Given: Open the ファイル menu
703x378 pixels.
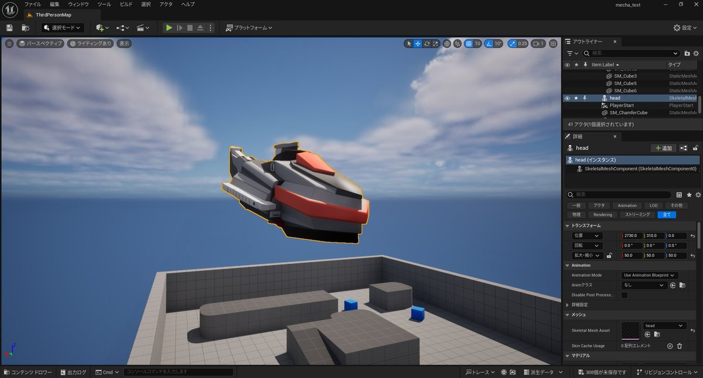Looking at the screenshot, I should point(33,4).
